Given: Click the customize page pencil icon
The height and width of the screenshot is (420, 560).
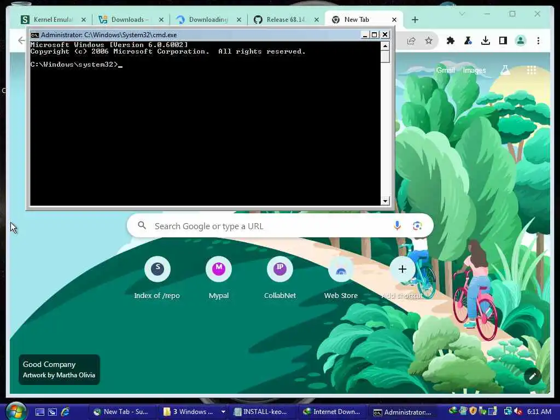Looking at the screenshot, I should pos(533,376).
